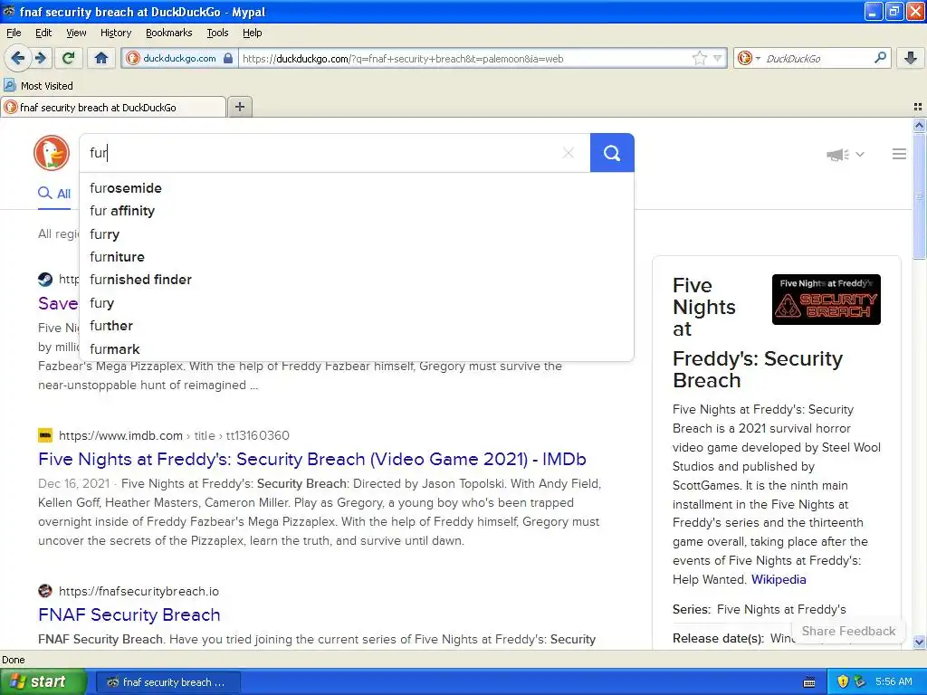
Task: Choose the further suggestion
Action: [x=357, y=326]
